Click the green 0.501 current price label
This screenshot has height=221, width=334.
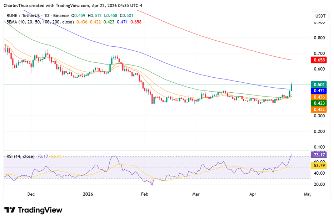coord(318,84)
